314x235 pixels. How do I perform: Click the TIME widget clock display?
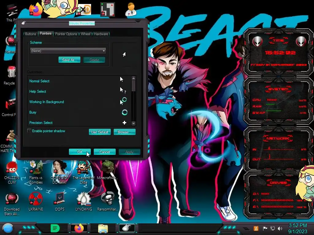(280, 53)
